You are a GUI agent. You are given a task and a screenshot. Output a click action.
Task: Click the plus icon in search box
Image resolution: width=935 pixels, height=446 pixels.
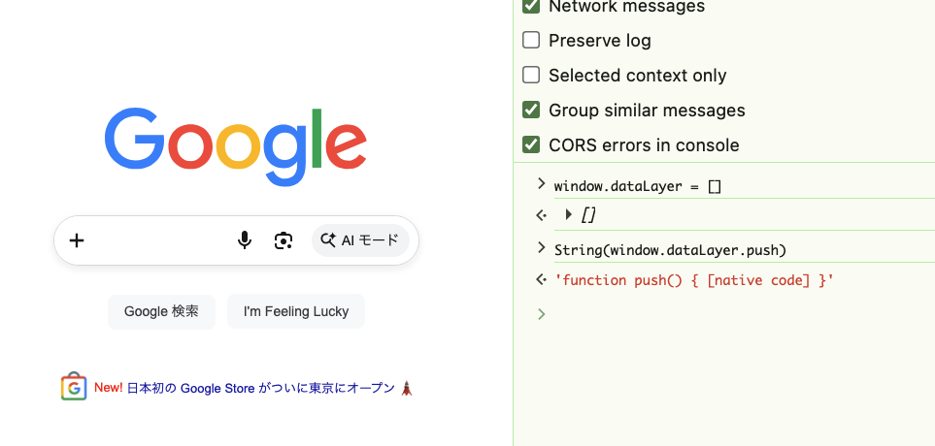[77, 240]
